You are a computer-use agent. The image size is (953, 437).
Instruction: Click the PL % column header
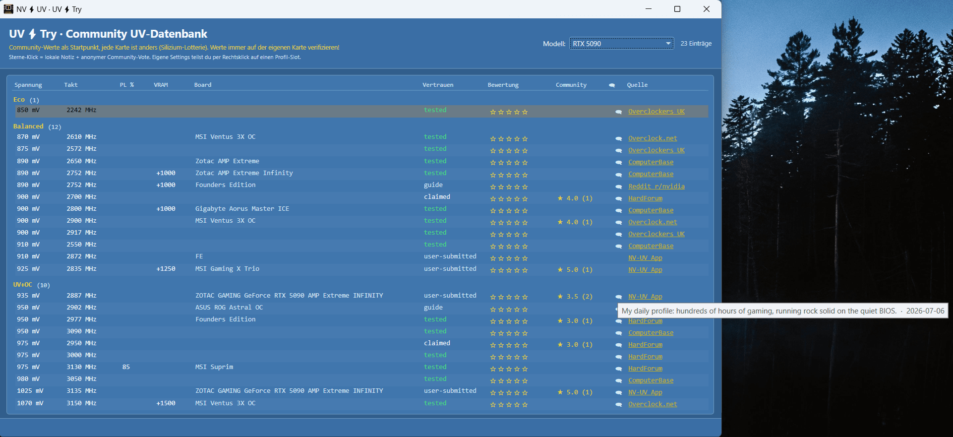click(x=127, y=85)
